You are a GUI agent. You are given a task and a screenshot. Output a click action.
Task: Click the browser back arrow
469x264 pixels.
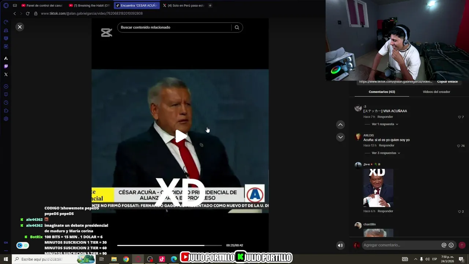[15, 14]
